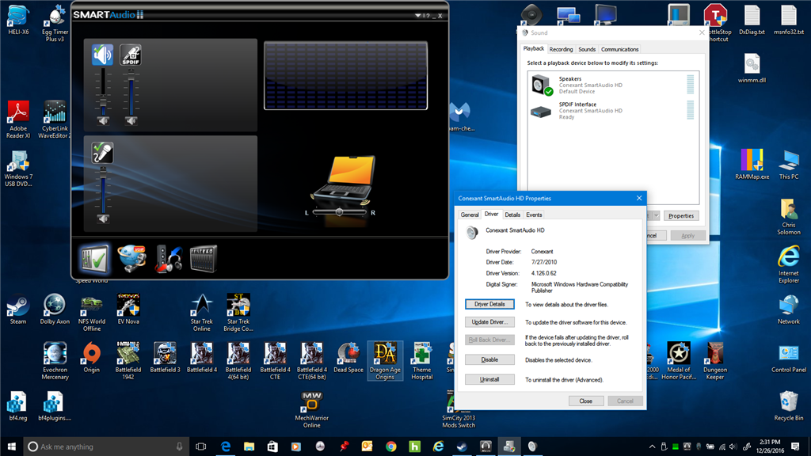Select the MechWarrior Online desktop icon

coord(311,409)
